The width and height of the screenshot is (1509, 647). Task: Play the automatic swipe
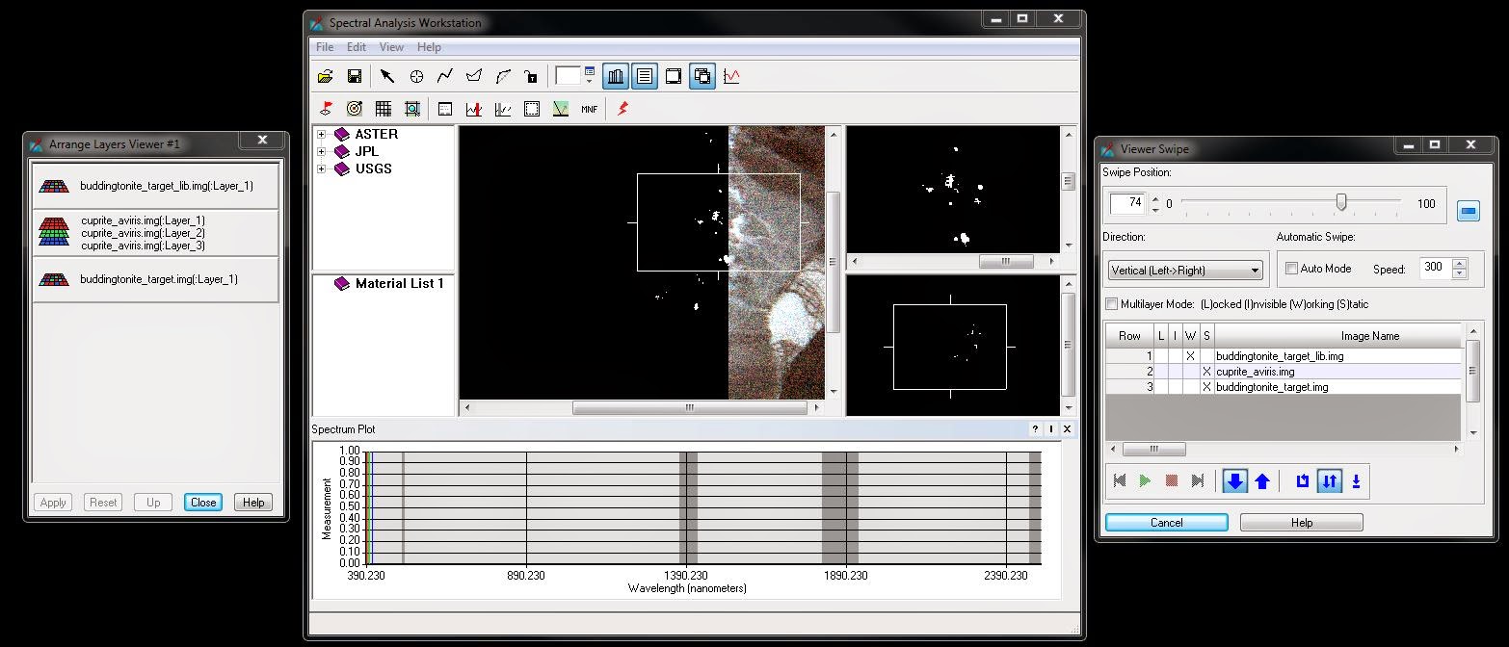coord(1145,480)
